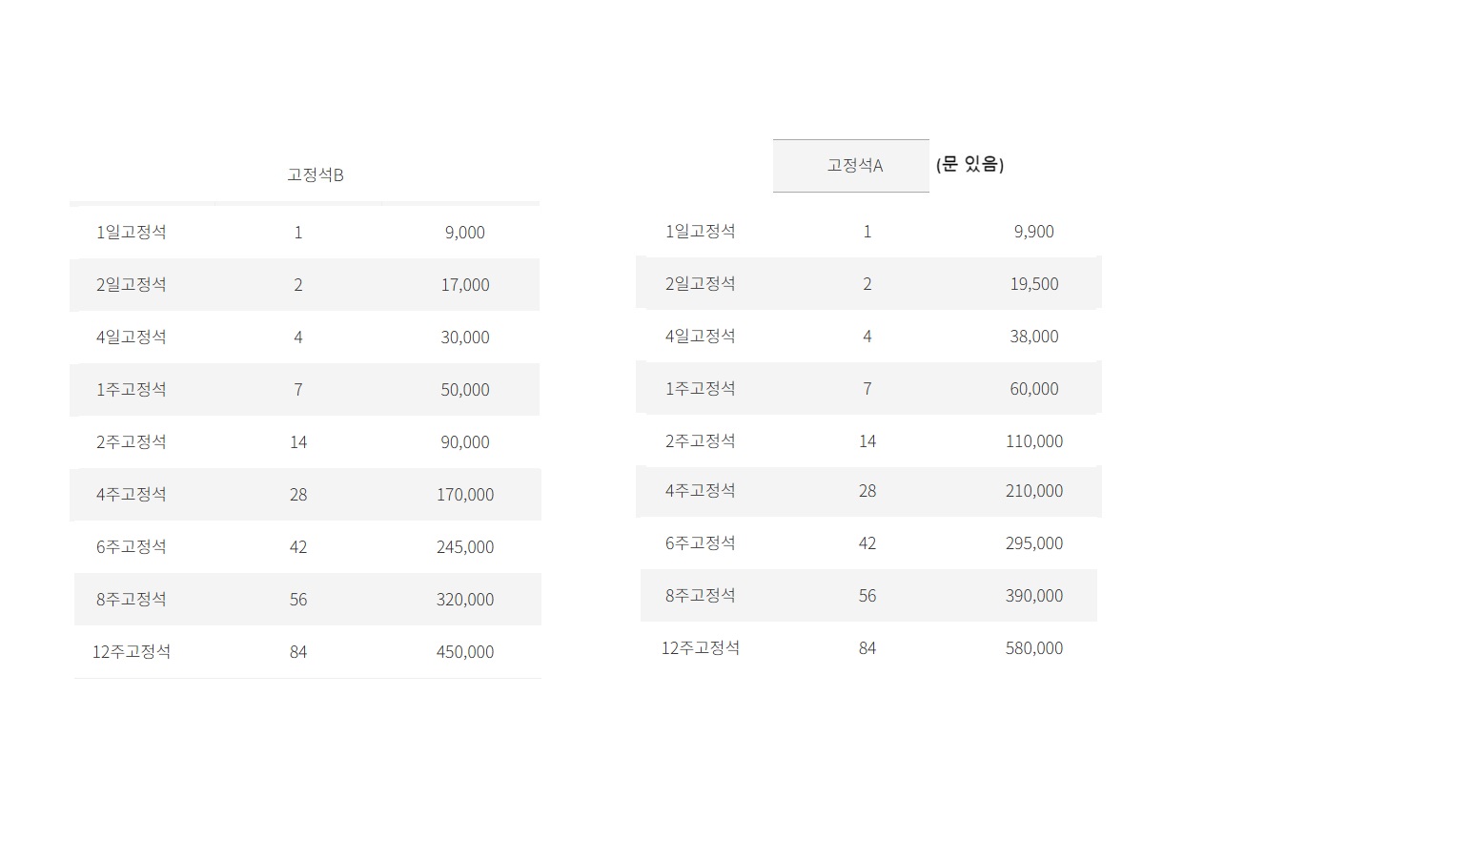This screenshot has height=859, width=1469.
Task: Click the 170,000 price value
Action: click(x=465, y=495)
